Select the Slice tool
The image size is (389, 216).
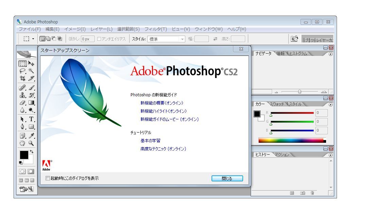31,78
